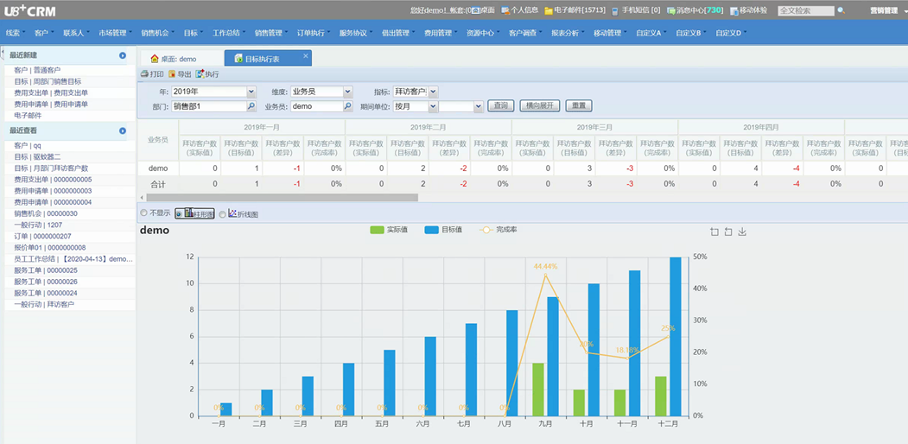Open the 消息中心 message icon
908x444 pixels.
671,10
